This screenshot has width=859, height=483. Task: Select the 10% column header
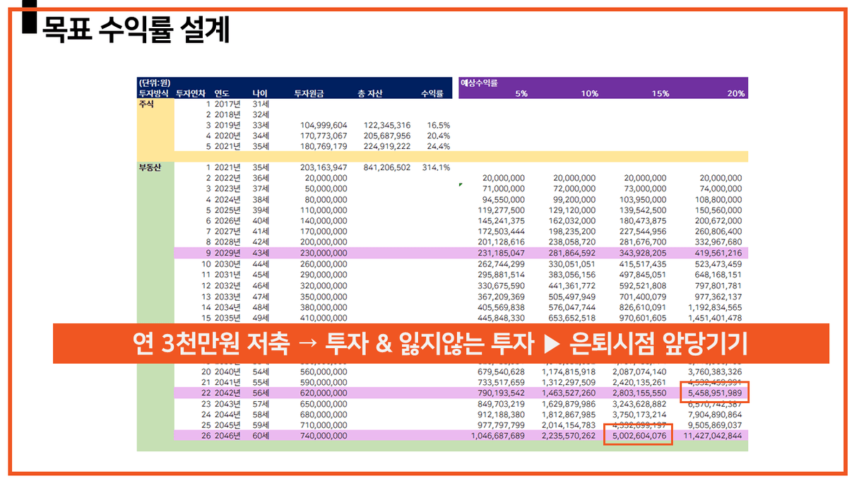click(x=590, y=93)
